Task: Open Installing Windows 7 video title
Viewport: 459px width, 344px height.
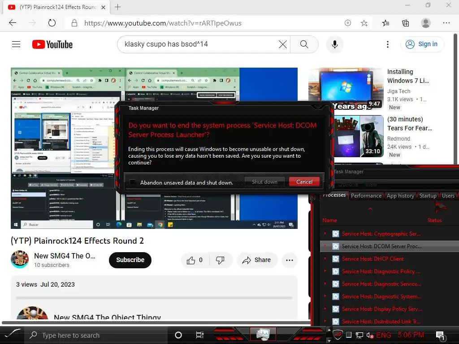Action: 408,76
